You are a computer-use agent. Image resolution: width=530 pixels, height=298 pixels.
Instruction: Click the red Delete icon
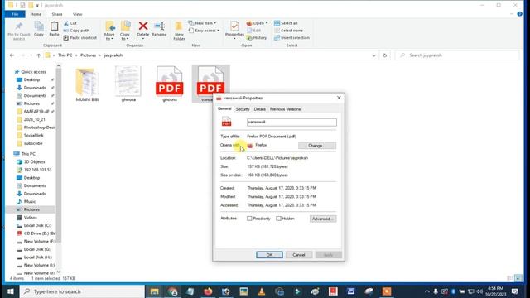143,26
